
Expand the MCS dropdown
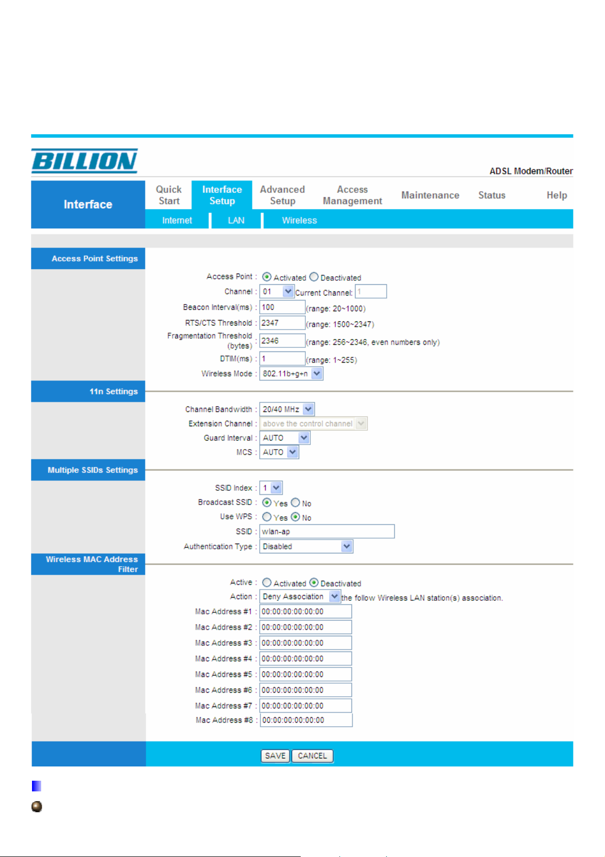[279, 452]
